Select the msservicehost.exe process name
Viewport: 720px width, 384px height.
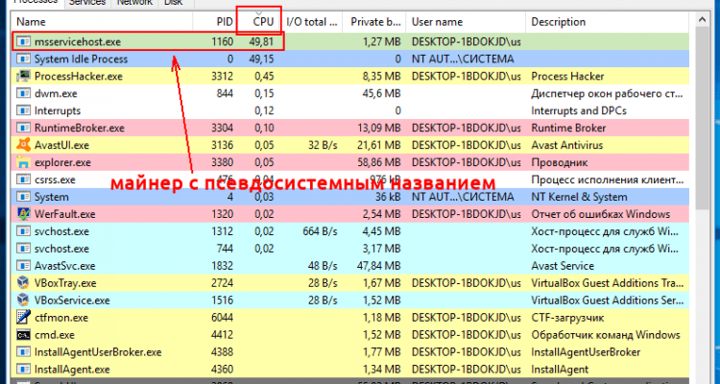(78, 42)
